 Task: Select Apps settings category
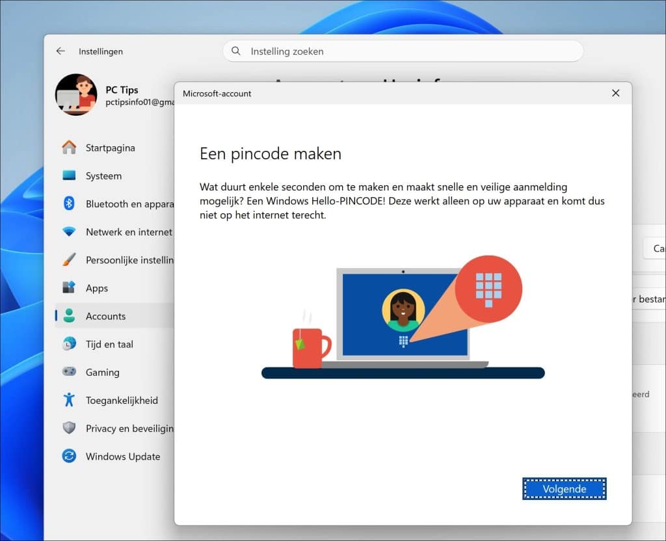pos(114,288)
